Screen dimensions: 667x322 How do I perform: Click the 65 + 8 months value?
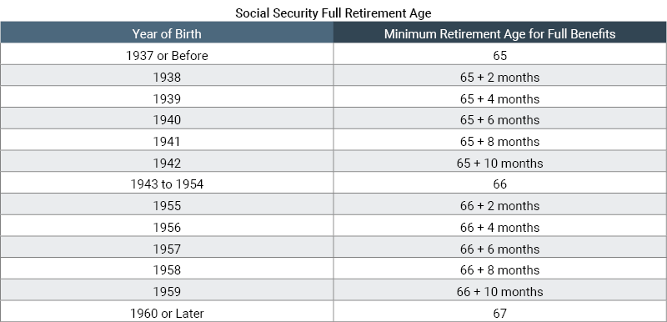pyautogui.click(x=499, y=142)
